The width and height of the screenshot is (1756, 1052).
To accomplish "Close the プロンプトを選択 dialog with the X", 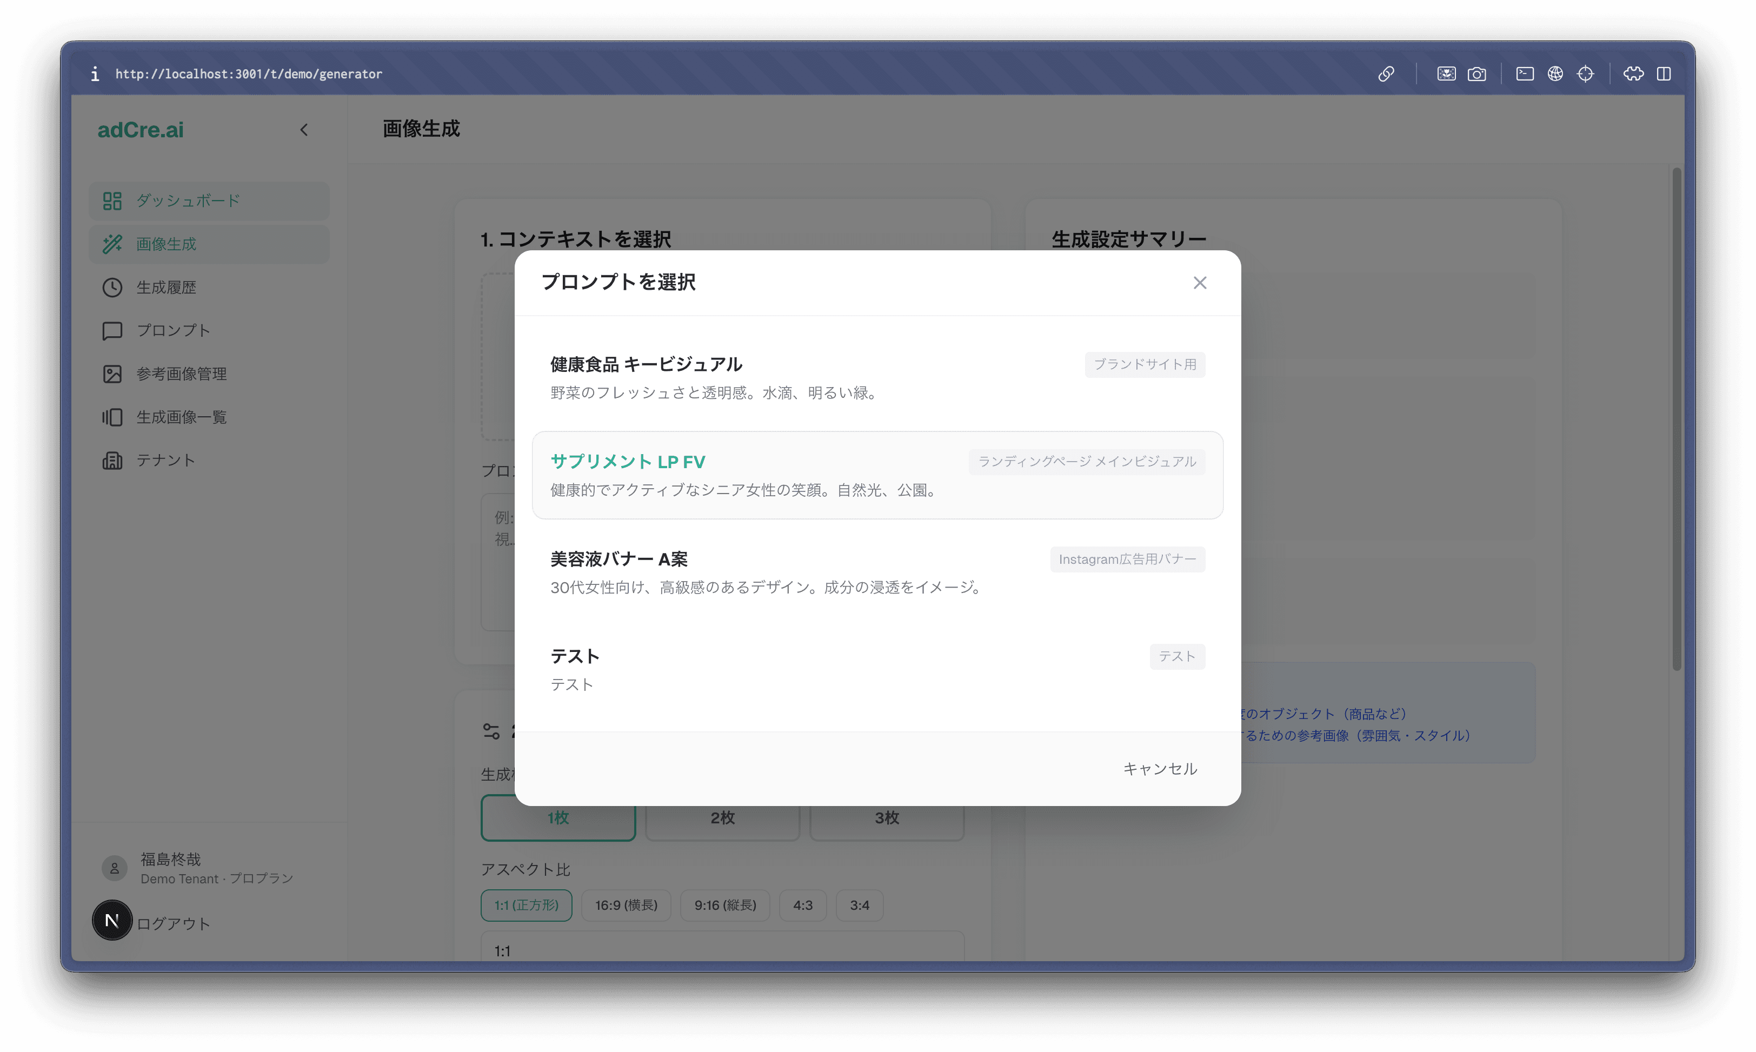I will [x=1200, y=282].
